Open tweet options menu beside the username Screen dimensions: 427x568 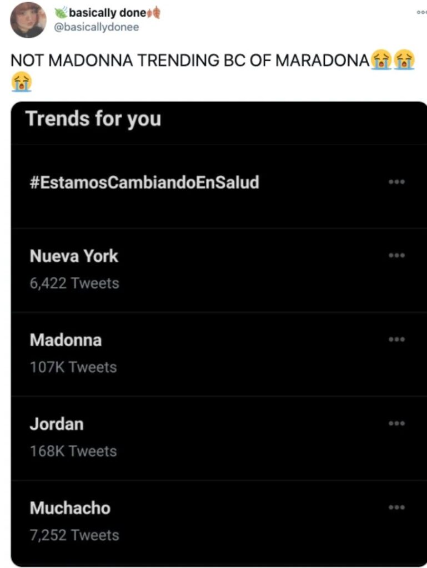[x=421, y=12]
